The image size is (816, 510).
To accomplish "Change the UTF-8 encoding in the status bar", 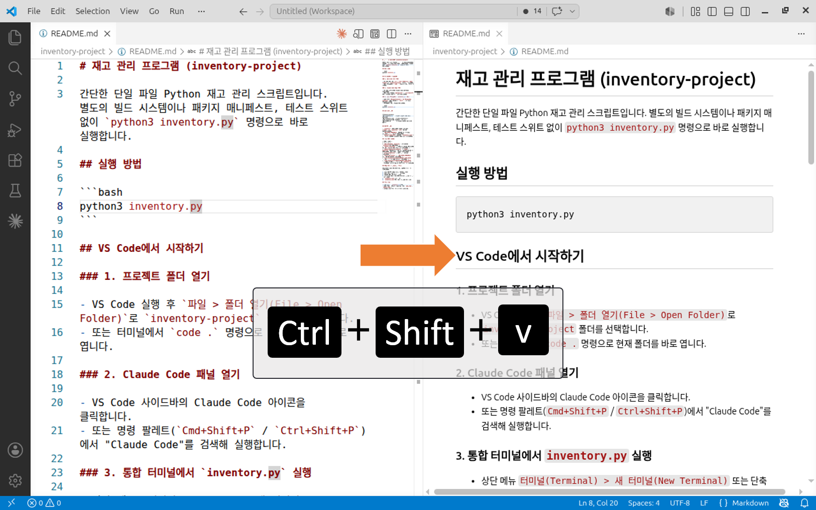I will pyautogui.click(x=679, y=503).
